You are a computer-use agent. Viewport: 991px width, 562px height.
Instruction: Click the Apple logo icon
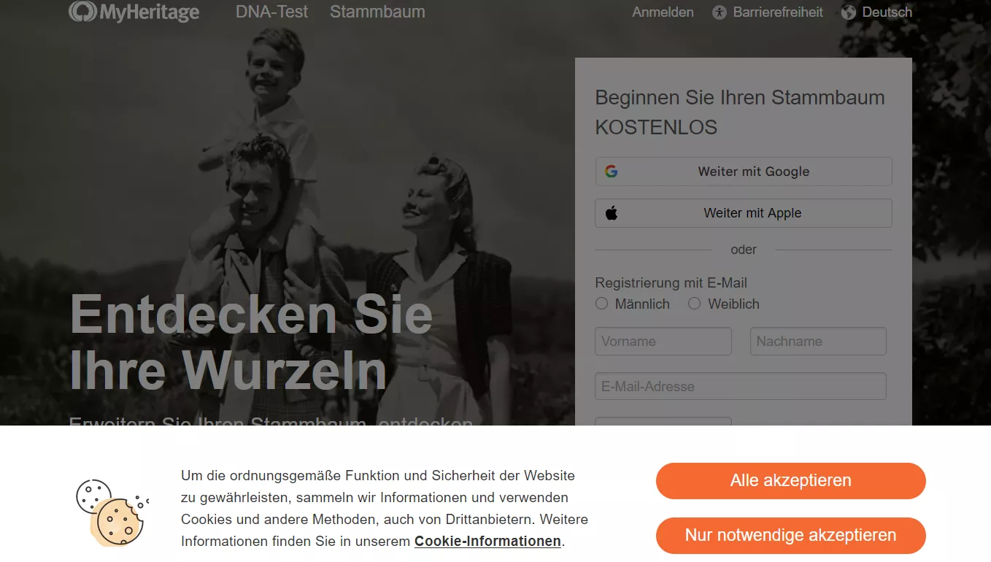click(x=612, y=213)
